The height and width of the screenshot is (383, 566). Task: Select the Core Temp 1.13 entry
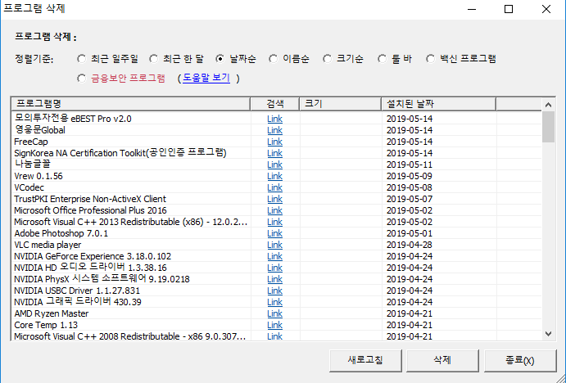coord(46,325)
